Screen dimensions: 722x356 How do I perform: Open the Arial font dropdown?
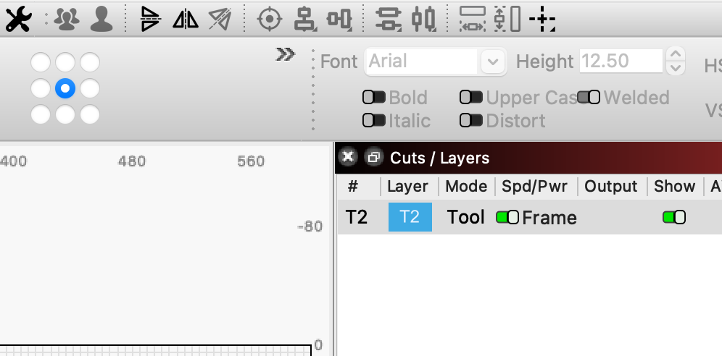pos(493,61)
